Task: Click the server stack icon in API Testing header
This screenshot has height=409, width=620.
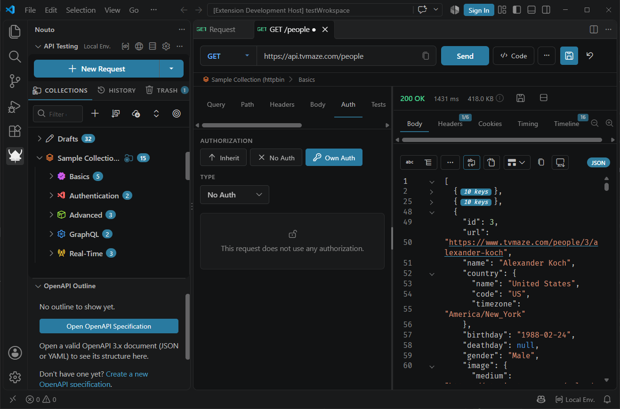Action: [x=153, y=46]
